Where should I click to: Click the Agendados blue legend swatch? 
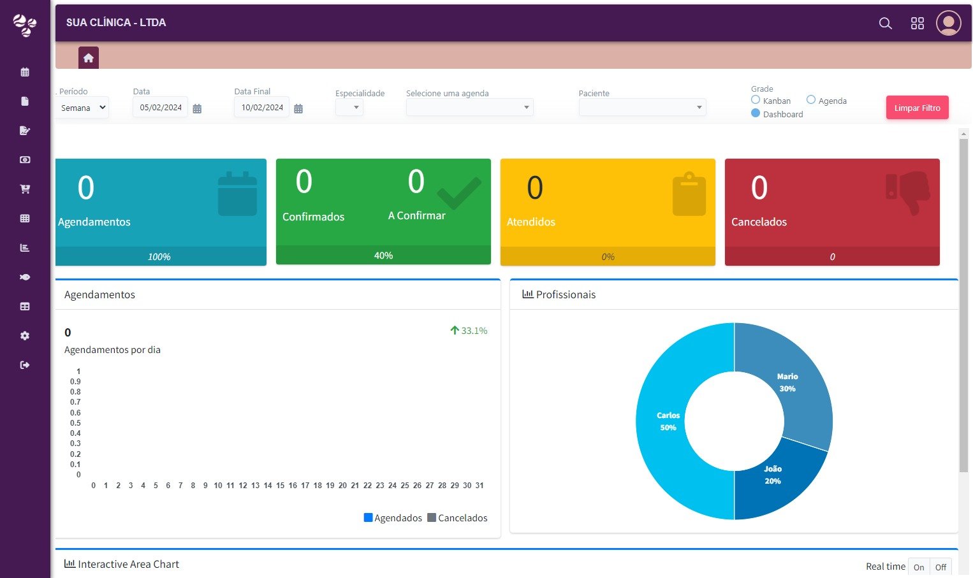[368, 517]
